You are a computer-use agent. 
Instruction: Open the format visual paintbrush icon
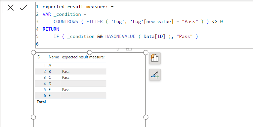coord(155,75)
